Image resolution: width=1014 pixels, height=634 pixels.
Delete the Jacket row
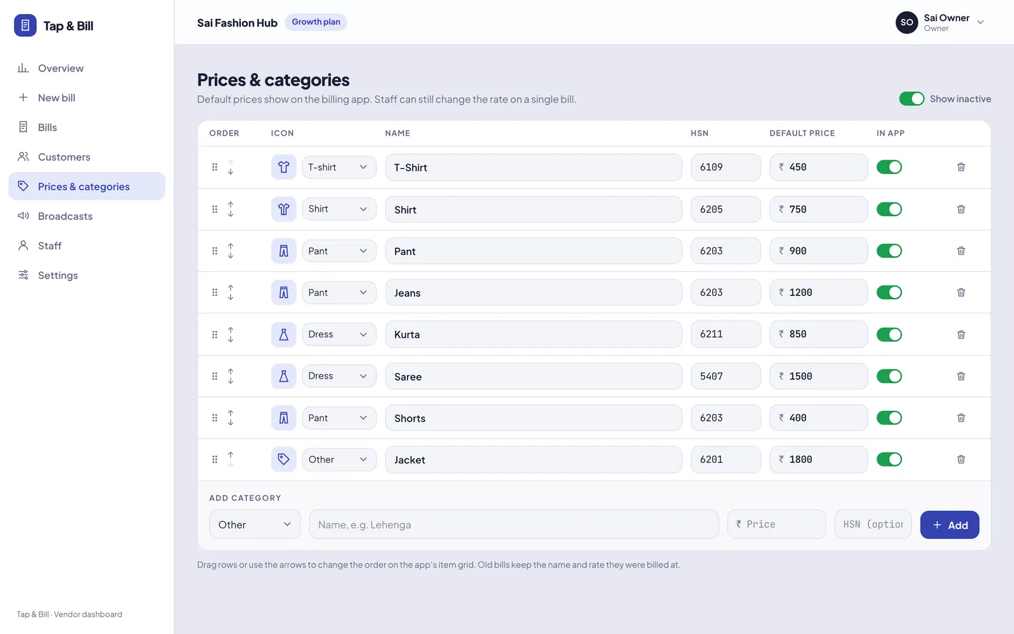coord(961,460)
